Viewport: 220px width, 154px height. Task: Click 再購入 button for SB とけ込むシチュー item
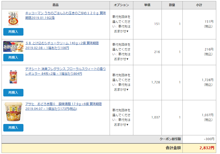pyautogui.click(x=13, y=58)
